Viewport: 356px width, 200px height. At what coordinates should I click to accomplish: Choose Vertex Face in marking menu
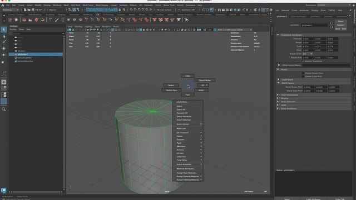click(x=171, y=90)
